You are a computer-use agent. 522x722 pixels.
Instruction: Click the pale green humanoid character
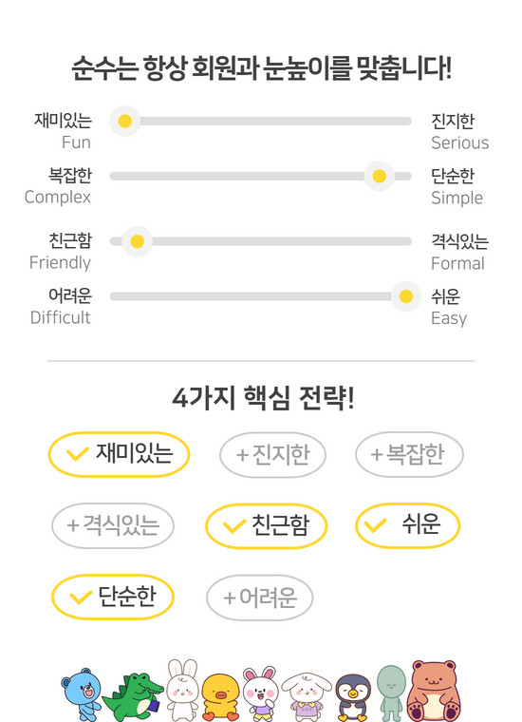[391, 693]
